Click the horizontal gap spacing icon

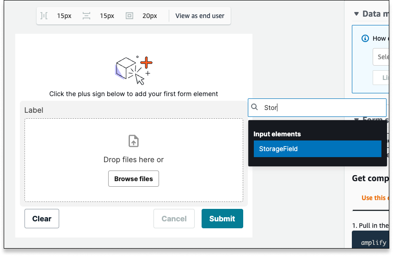click(44, 16)
